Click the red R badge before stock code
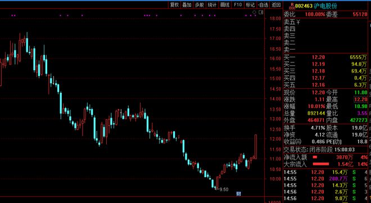The width and height of the screenshot is (371, 203). click(x=292, y=6)
